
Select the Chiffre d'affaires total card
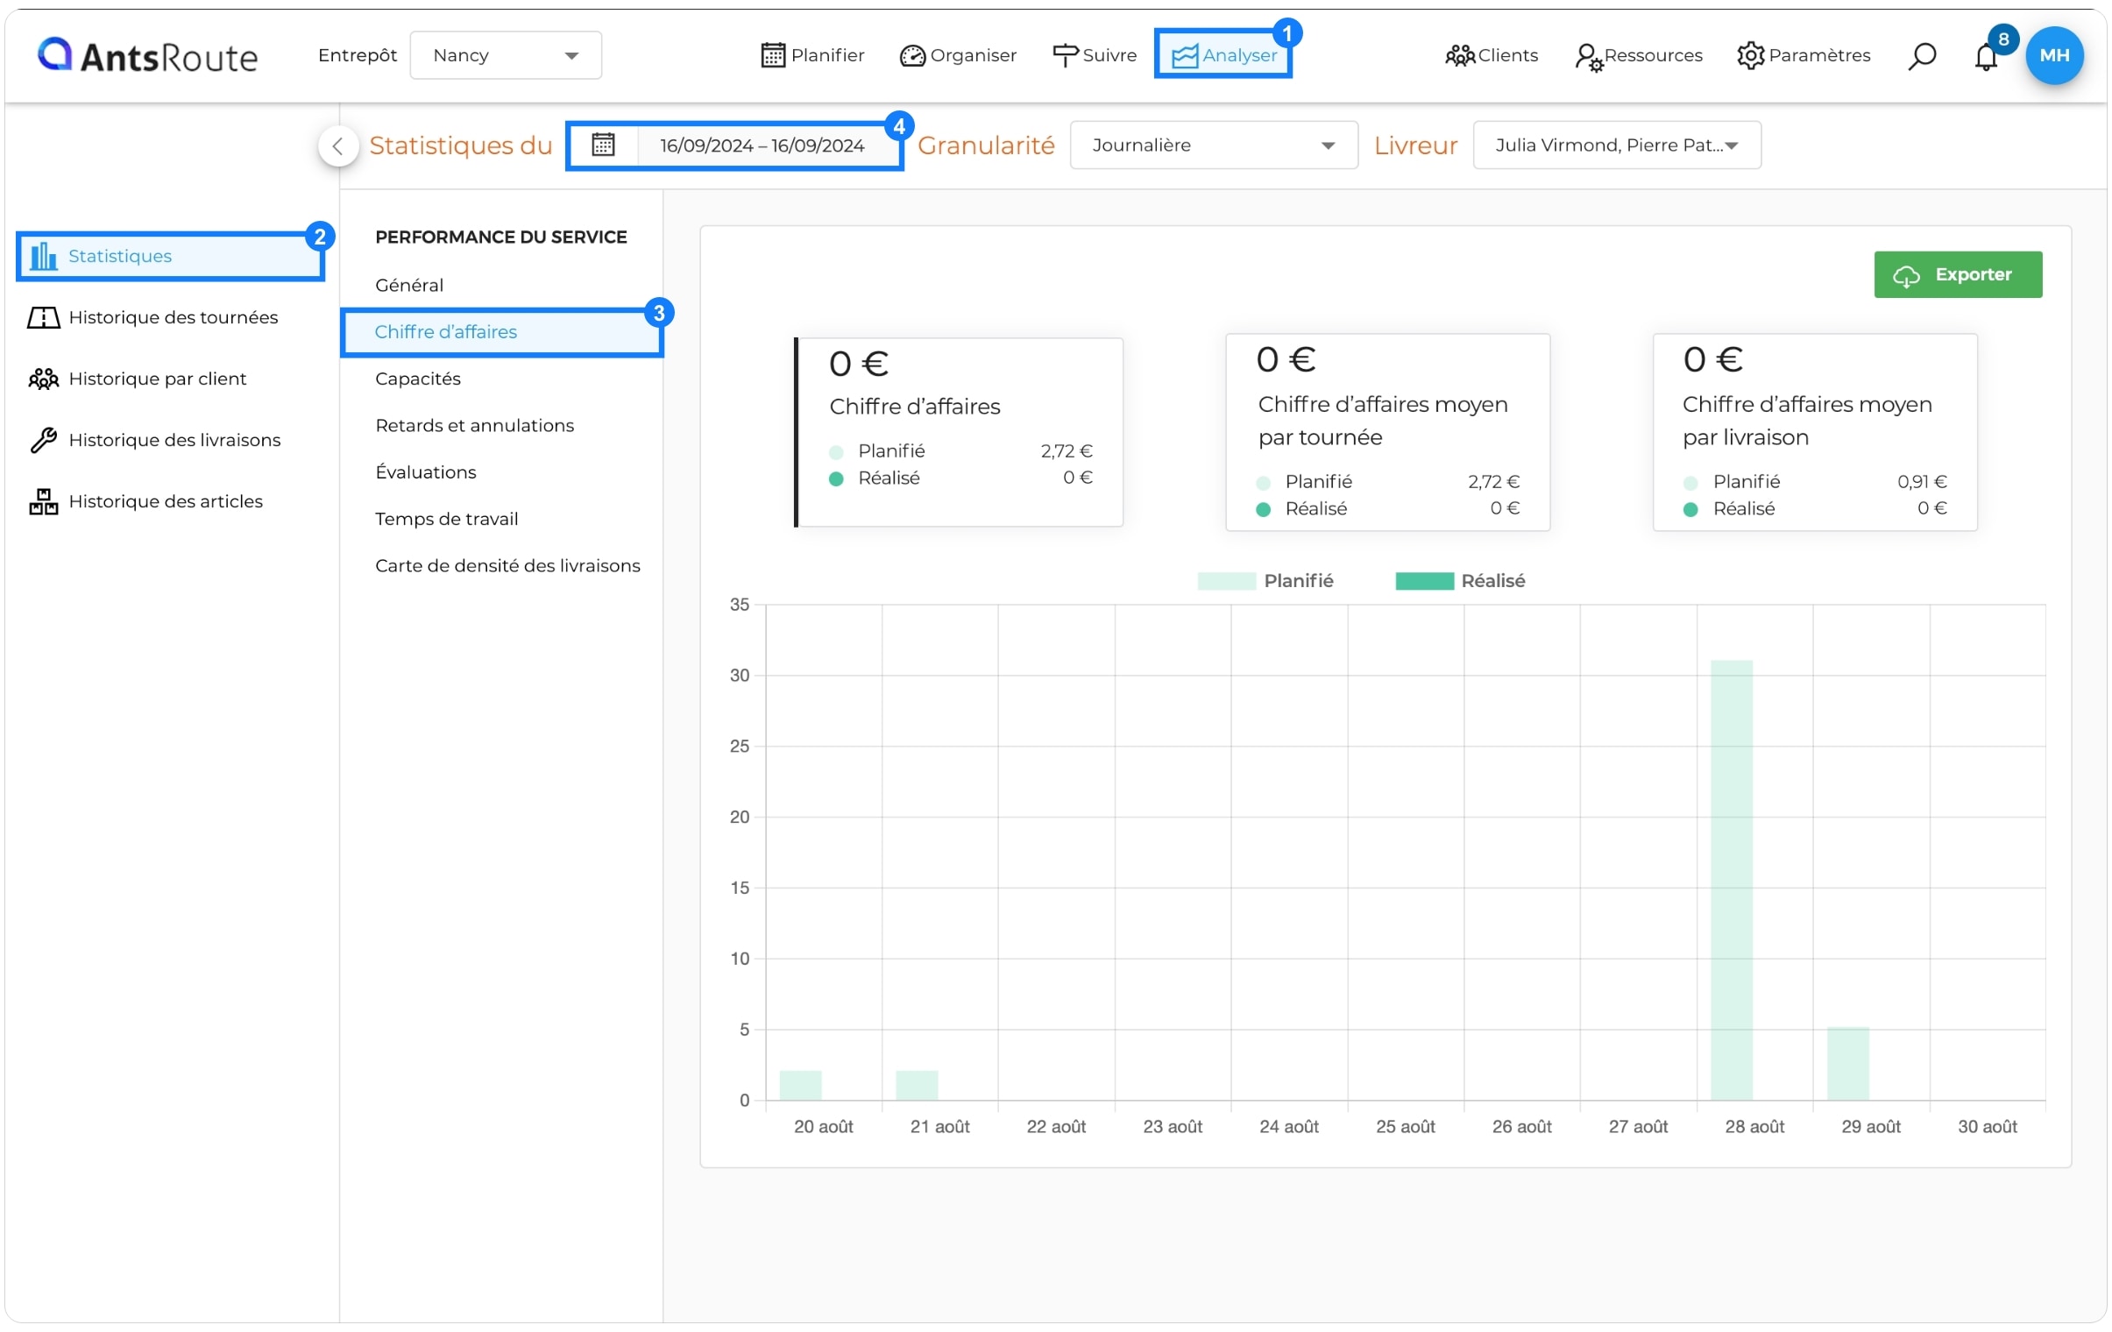click(958, 432)
